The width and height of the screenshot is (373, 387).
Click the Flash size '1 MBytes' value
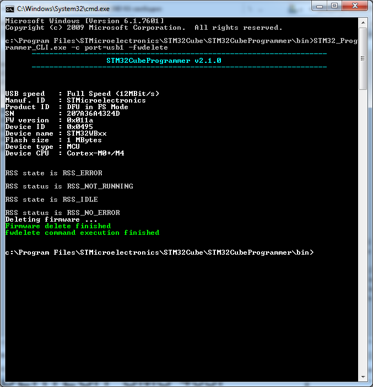click(84, 140)
